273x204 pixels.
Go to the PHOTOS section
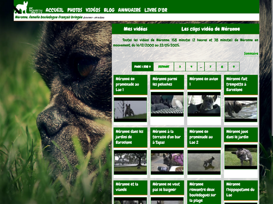tap(75, 10)
